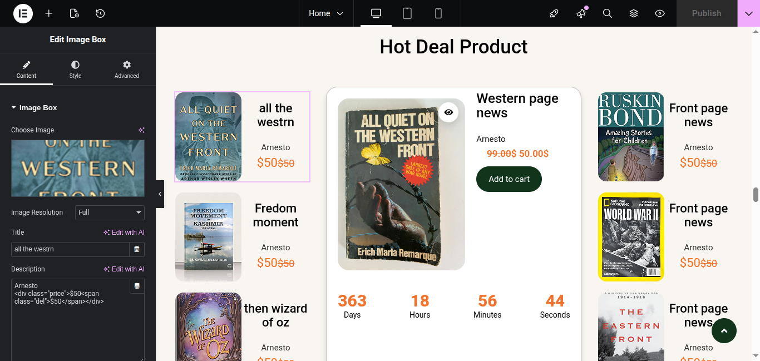
Task: Switch to the Style tab
Action: click(x=75, y=70)
